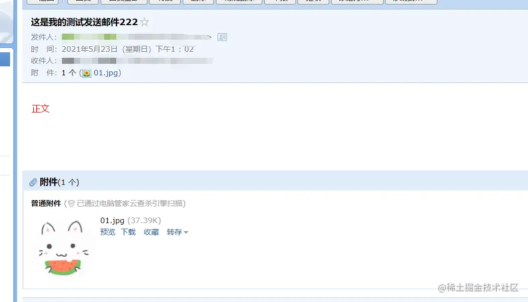
Task: Click 下载 to download 01.jpg
Action: pos(128,232)
